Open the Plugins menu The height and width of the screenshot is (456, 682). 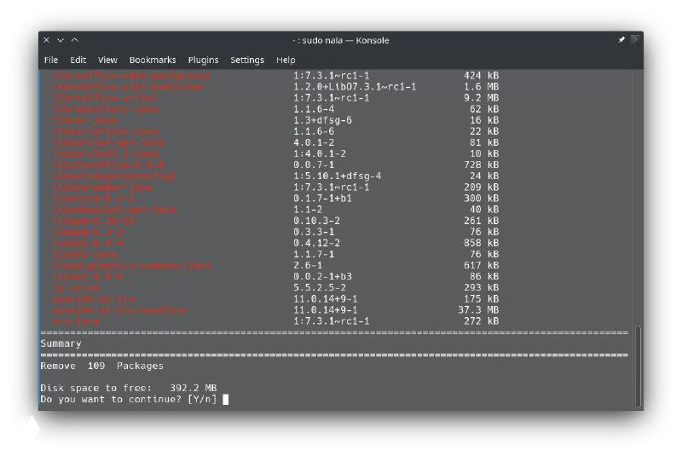[203, 60]
